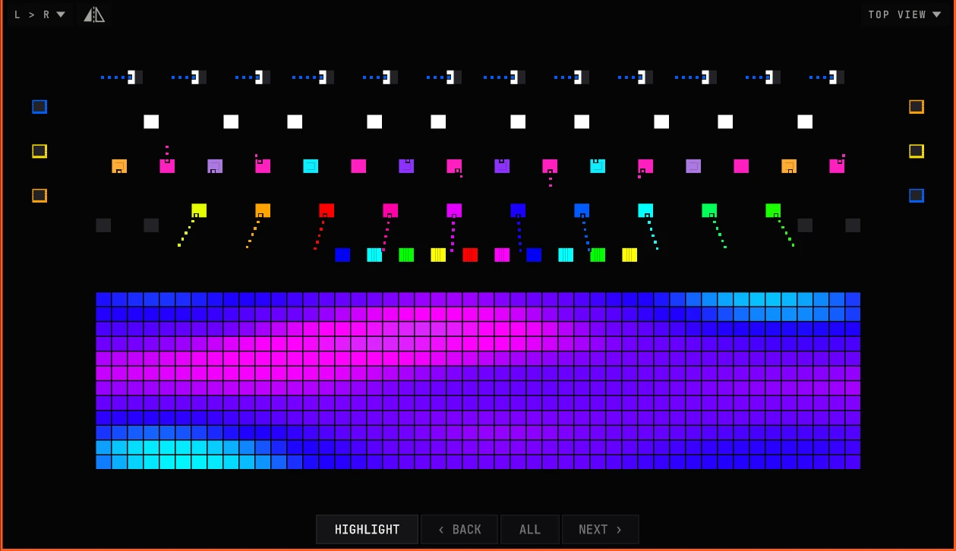Select the small red fixture above the LED matrix
This screenshot has height=551, width=956.
(470, 255)
